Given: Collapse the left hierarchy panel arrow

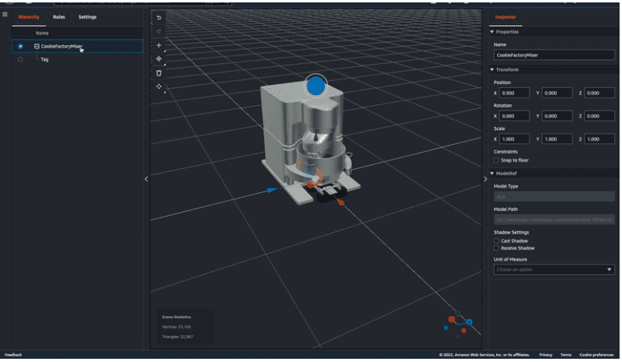Looking at the screenshot, I should [x=146, y=179].
